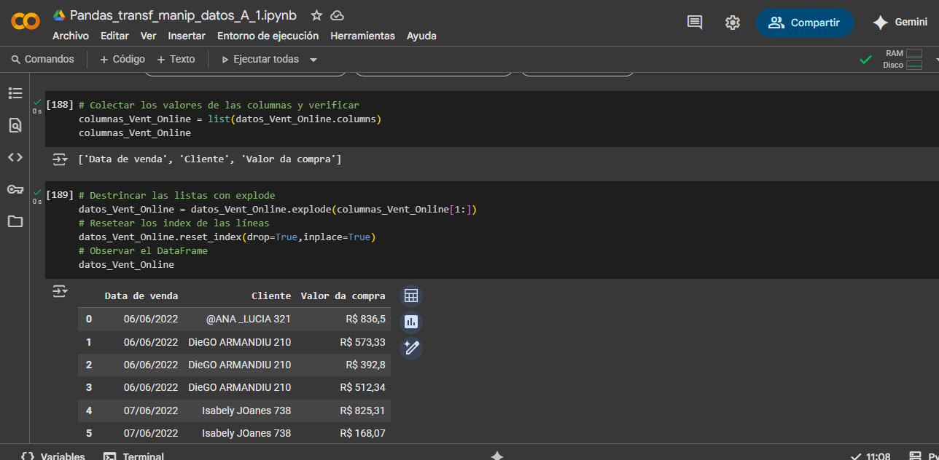Click inside the code editor of cell 188
The height and width of the screenshot is (460, 939).
coord(491,119)
